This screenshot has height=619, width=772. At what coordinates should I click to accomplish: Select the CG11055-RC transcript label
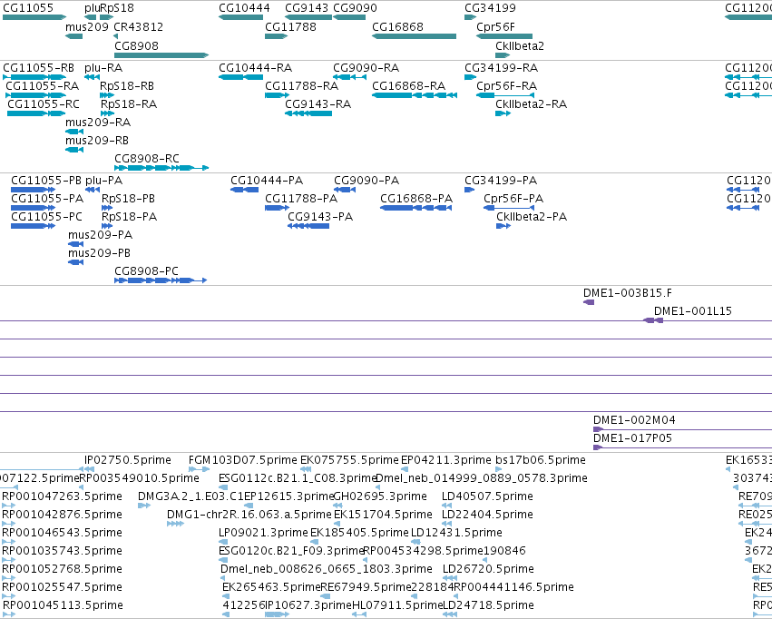tap(44, 103)
